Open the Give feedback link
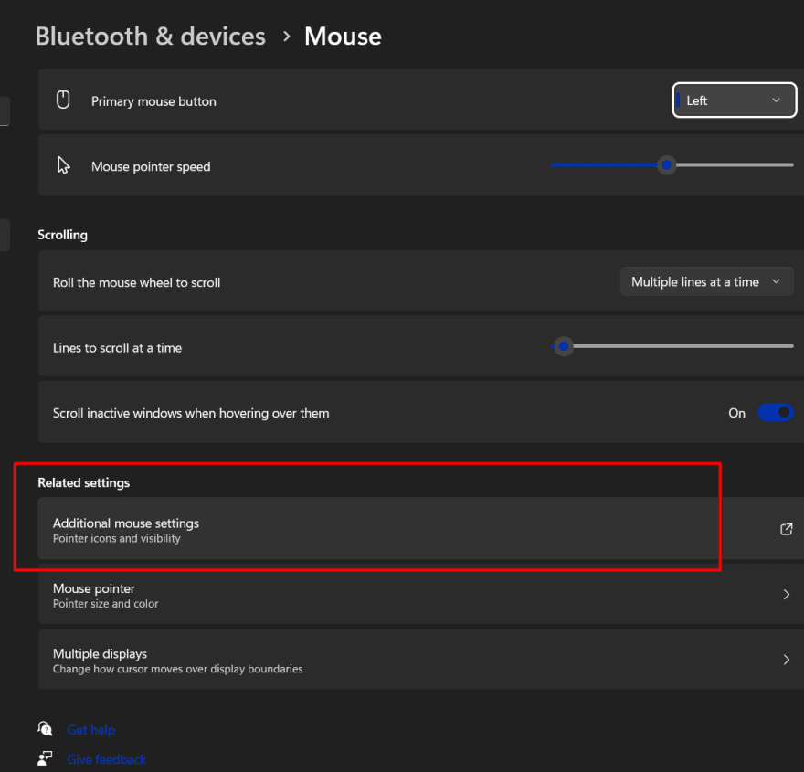The height and width of the screenshot is (772, 804). (x=107, y=759)
